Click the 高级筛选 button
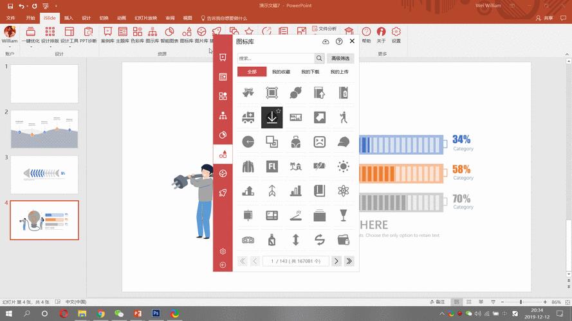This screenshot has width=572, height=321. pos(340,58)
